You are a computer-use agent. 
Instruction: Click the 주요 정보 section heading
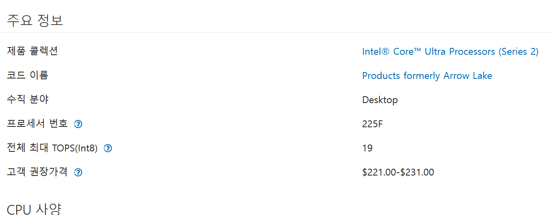(x=35, y=20)
